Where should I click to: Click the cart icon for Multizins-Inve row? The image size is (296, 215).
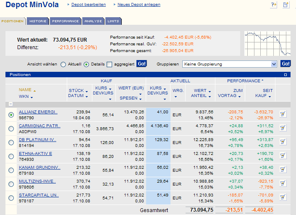pos(283,184)
